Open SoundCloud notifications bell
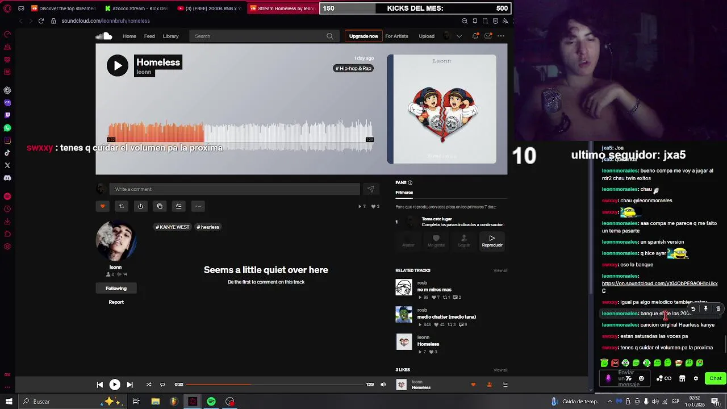Image resolution: width=727 pixels, height=409 pixels. pos(475,36)
